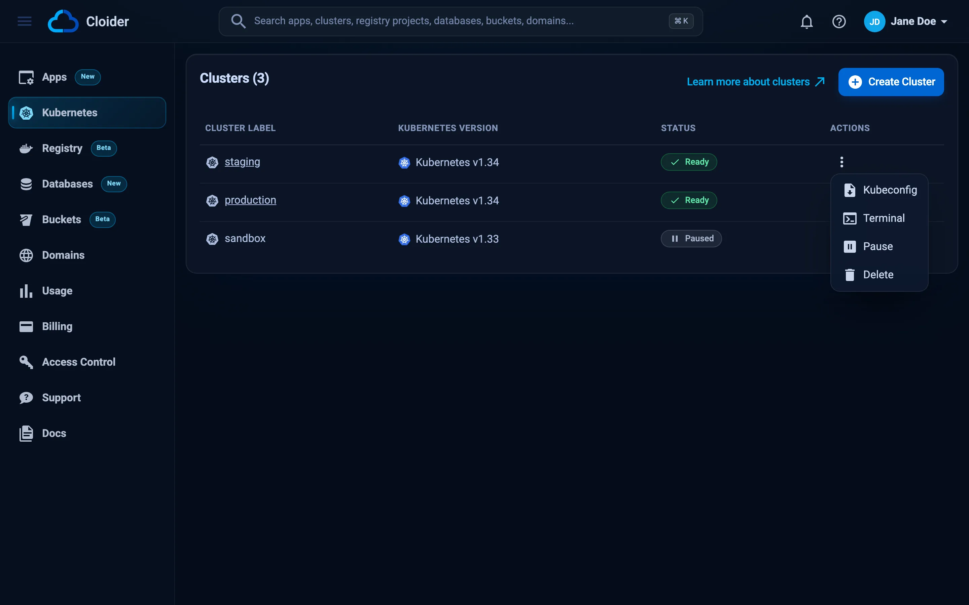The width and height of the screenshot is (969, 605).
Task: Click the Support chat icon
Action: pyautogui.click(x=26, y=397)
